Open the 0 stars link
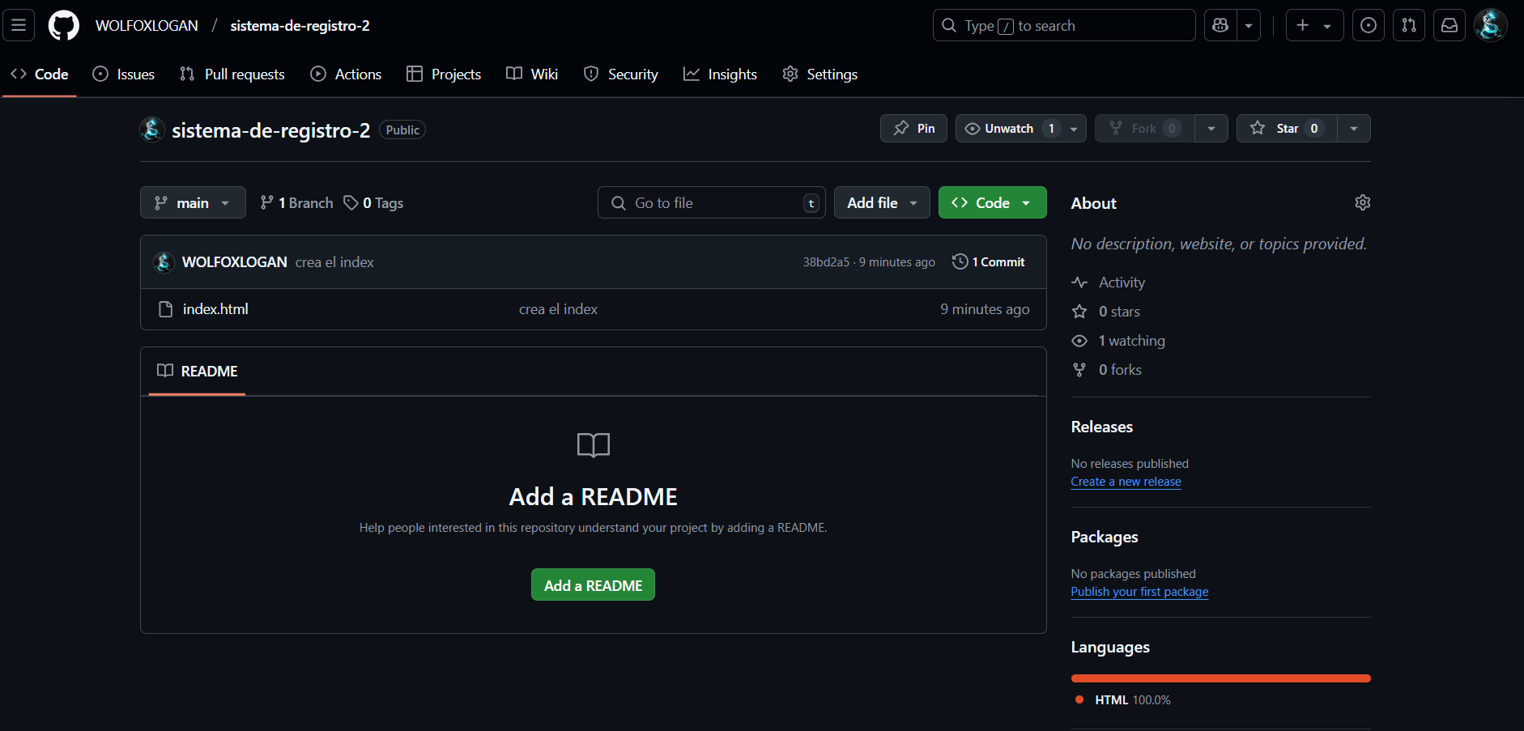The width and height of the screenshot is (1524, 731). click(x=1119, y=311)
